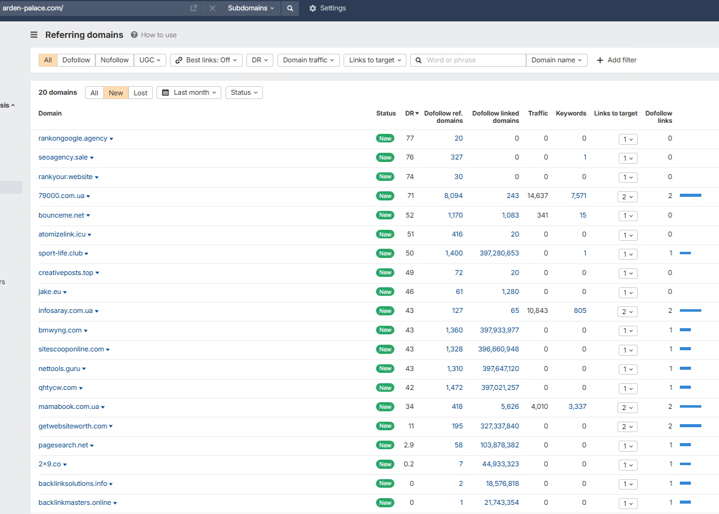
Task: Switch to Lost domains toggle
Action: click(x=140, y=93)
